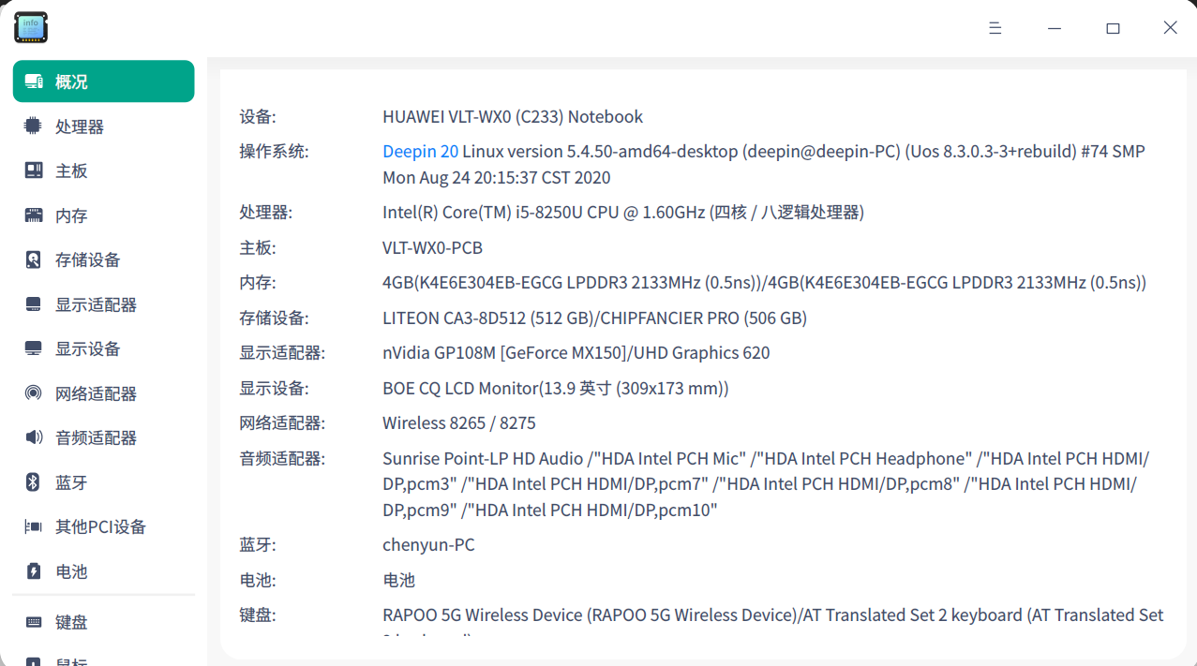The width and height of the screenshot is (1197, 666).
Task: Open storage devices via disk icon
Action: (34, 259)
